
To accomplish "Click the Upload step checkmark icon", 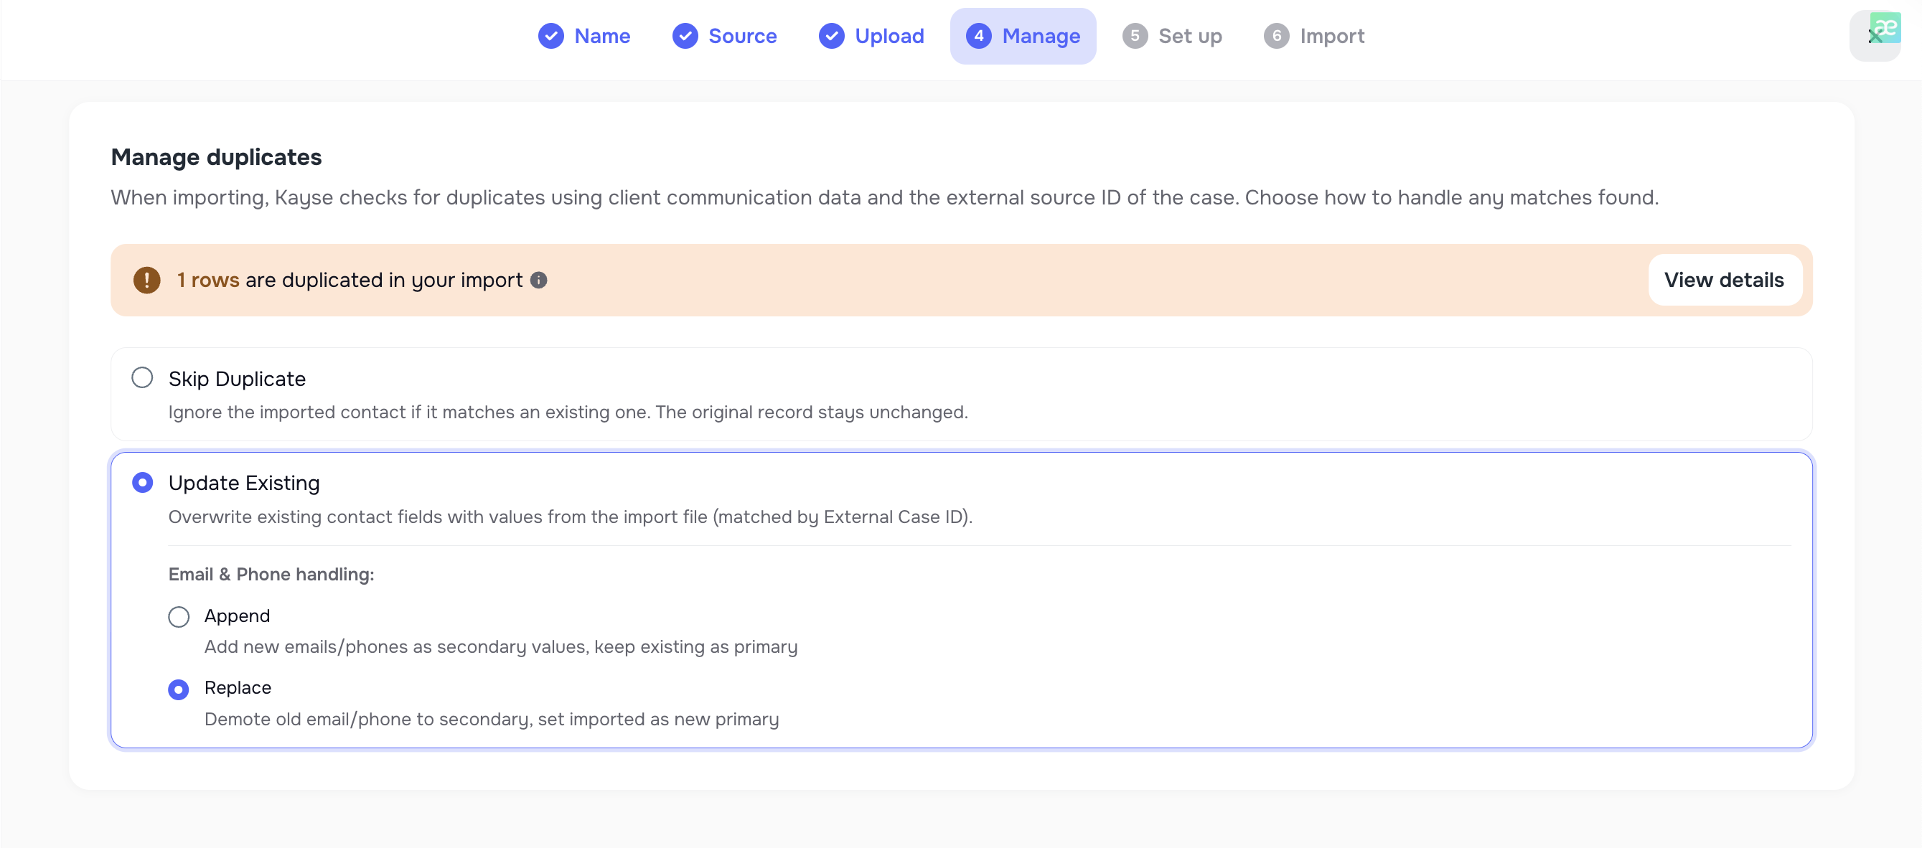I will click(831, 36).
